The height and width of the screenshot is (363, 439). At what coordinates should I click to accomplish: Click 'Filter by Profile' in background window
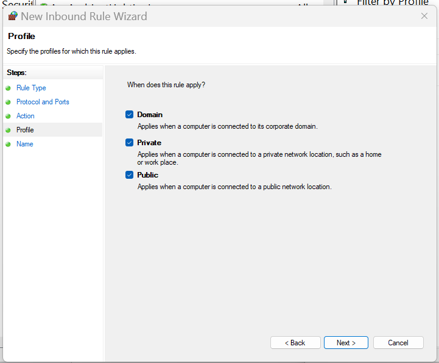click(x=393, y=2)
